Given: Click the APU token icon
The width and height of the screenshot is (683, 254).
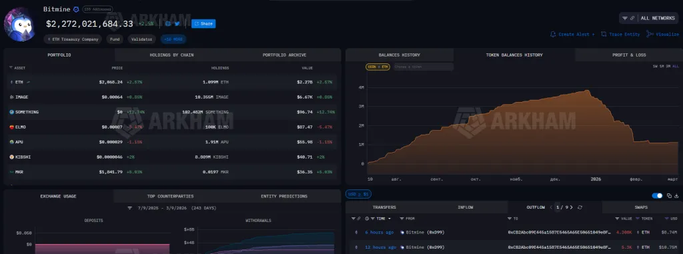Looking at the screenshot, I should 11,142.
